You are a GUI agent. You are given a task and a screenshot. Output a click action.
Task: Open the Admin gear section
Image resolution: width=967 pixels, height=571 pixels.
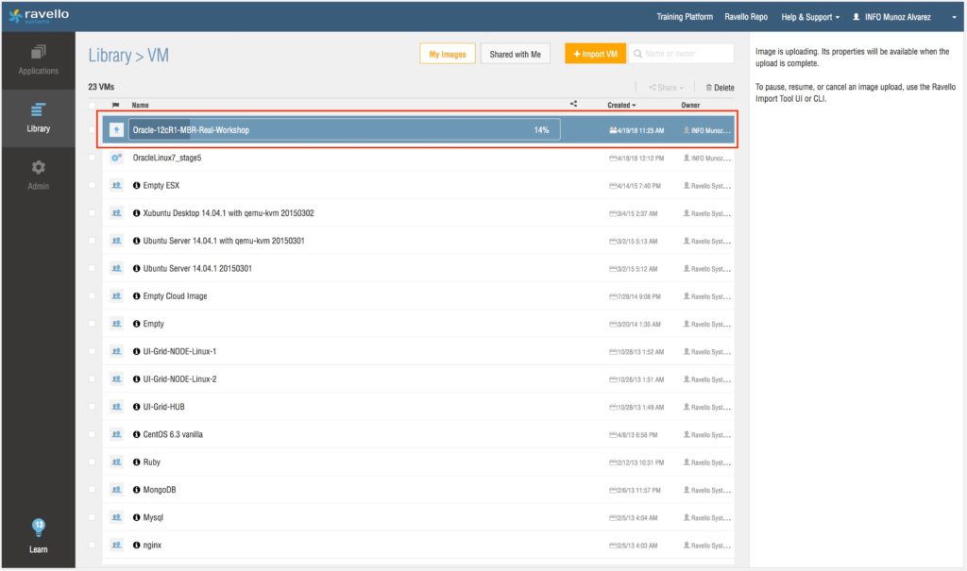pos(38,175)
